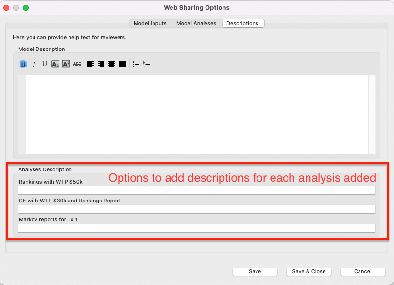Select the Markov reports for Tx 1 field
Image resolution: width=394 pixels, height=285 pixels.
[196, 228]
